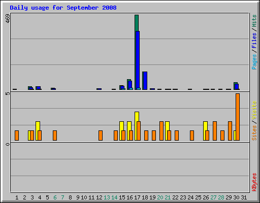Click the '5' middle axis value

click(x=8, y=93)
